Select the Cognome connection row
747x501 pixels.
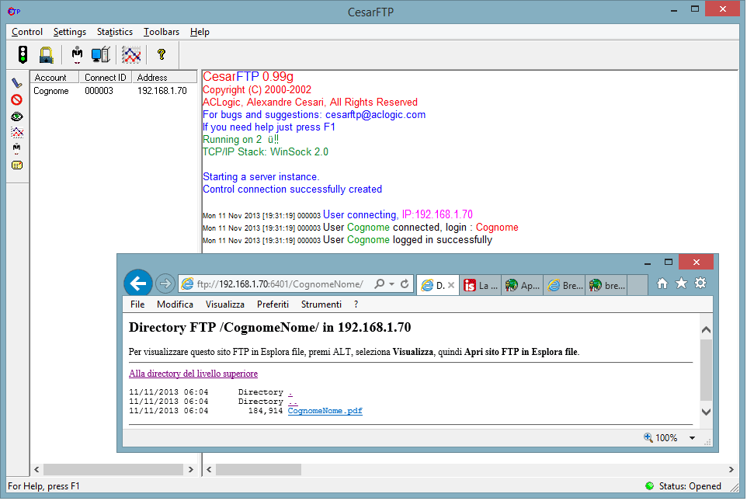pyautogui.click(x=113, y=91)
